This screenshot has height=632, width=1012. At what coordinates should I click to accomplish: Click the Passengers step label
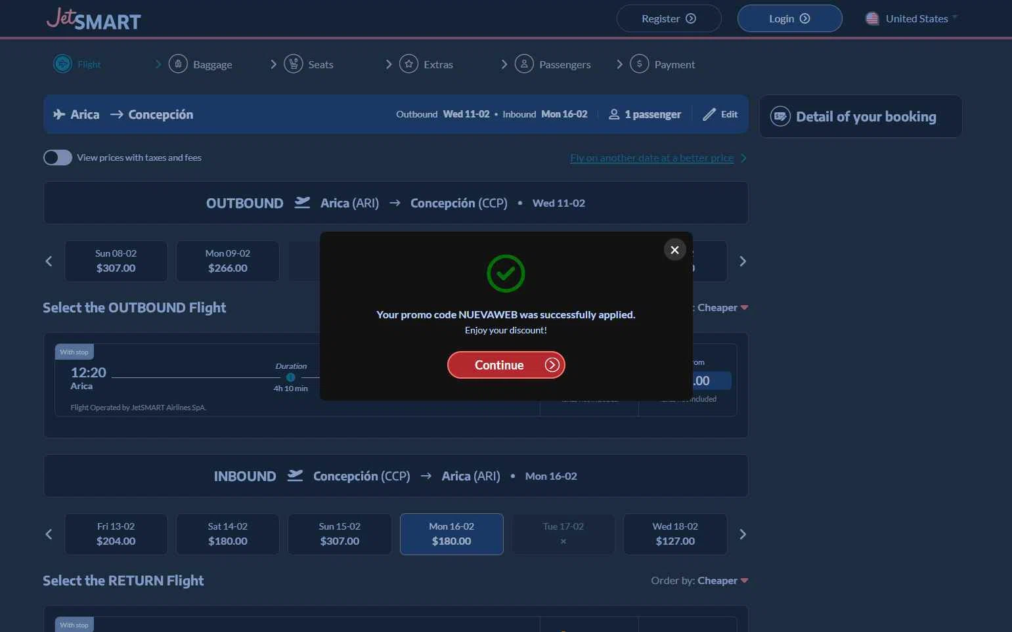(565, 64)
